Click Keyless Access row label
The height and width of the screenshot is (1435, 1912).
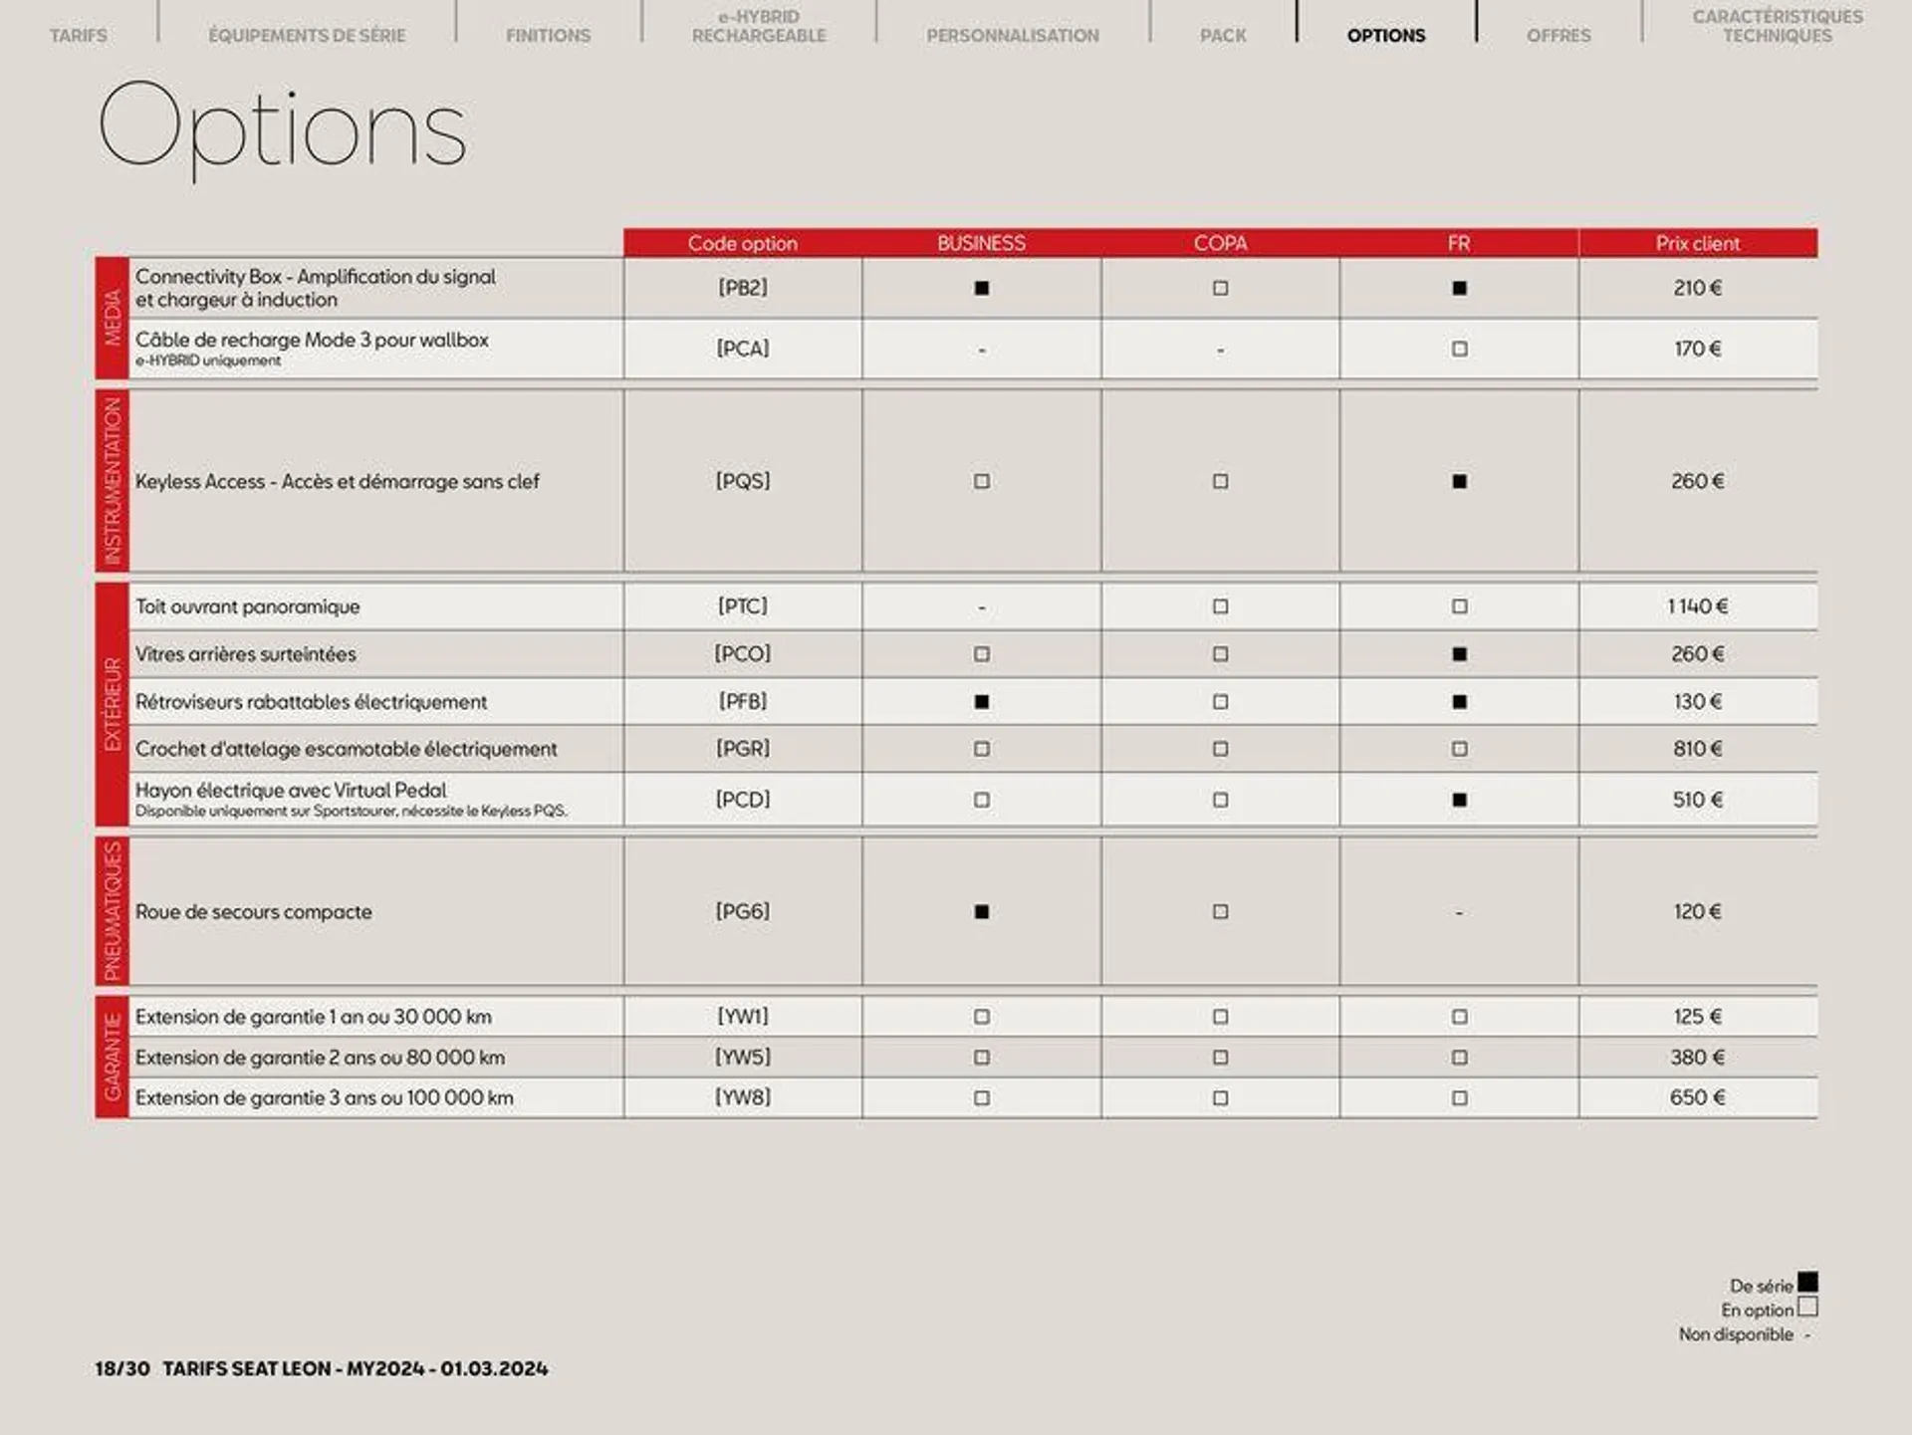tap(338, 482)
